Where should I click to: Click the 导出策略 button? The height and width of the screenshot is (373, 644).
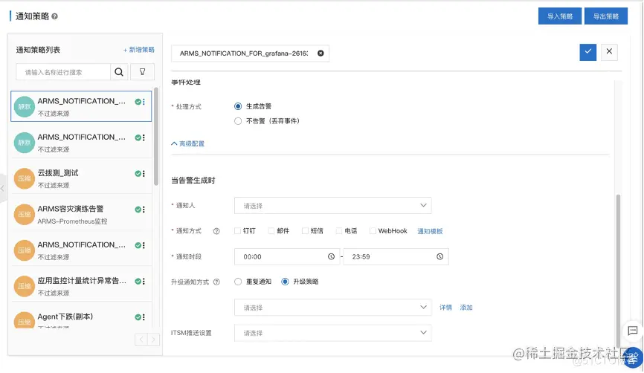click(606, 16)
